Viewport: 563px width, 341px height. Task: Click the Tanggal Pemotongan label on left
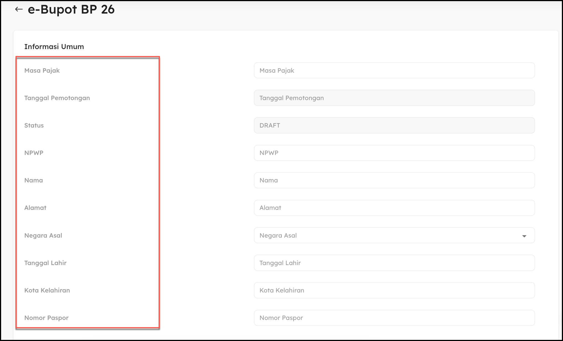(x=57, y=98)
